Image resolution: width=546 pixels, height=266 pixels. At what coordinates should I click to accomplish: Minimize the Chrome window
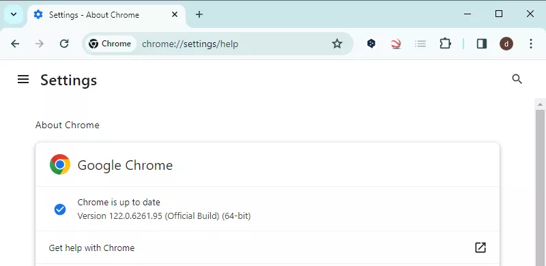pos(468,14)
